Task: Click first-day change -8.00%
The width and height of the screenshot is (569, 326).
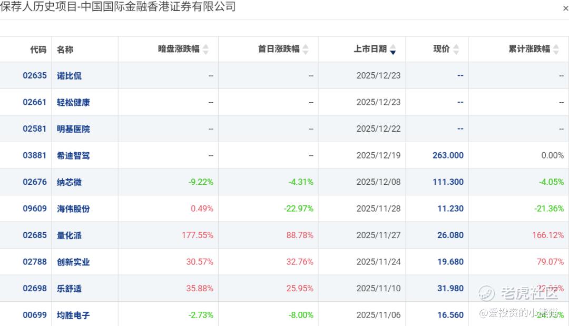Action: pos(301,315)
